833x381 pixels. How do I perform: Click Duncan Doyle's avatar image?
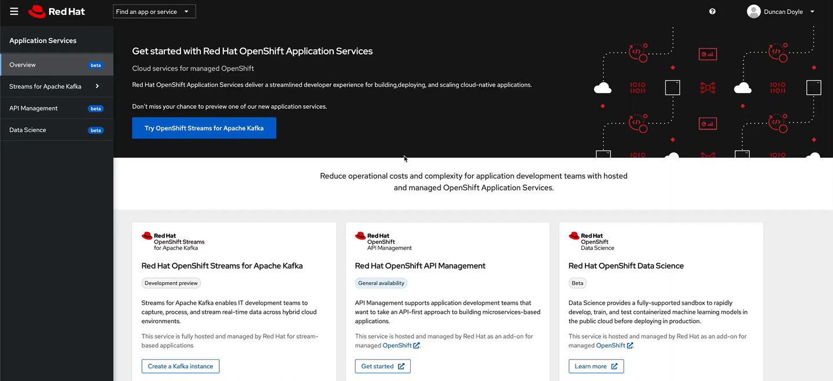[754, 12]
